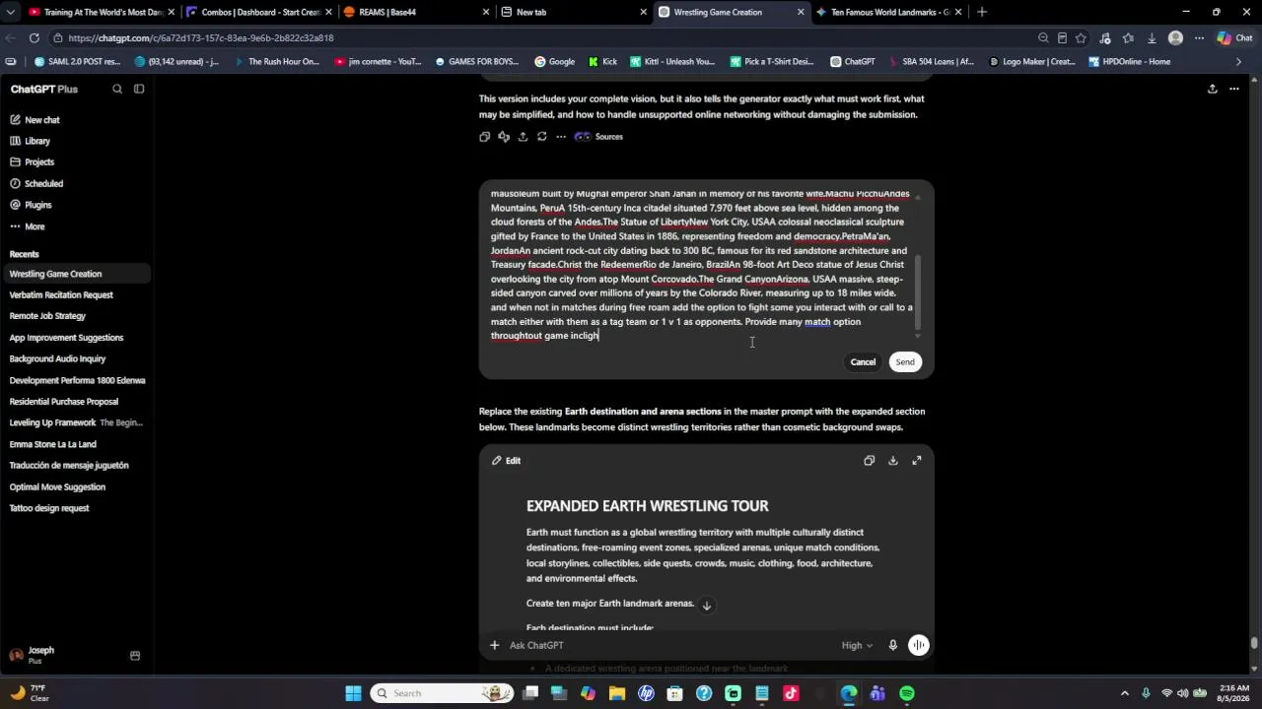Image resolution: width=1262 pixels, height=709 pixels.
Task: Click the scroll-to-bottom arrow button
Action: pos(706,605)
